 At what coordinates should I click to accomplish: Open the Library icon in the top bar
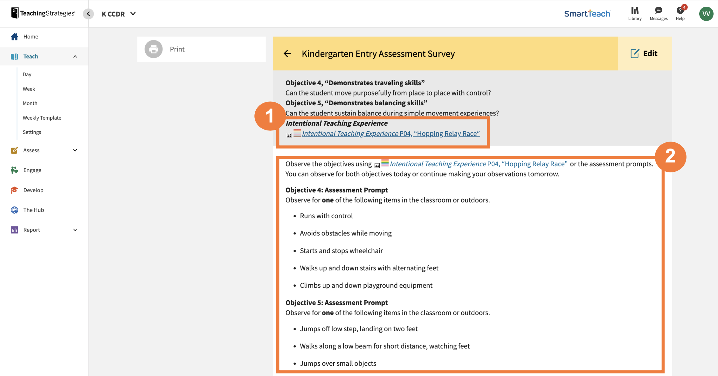pos(635,10)
